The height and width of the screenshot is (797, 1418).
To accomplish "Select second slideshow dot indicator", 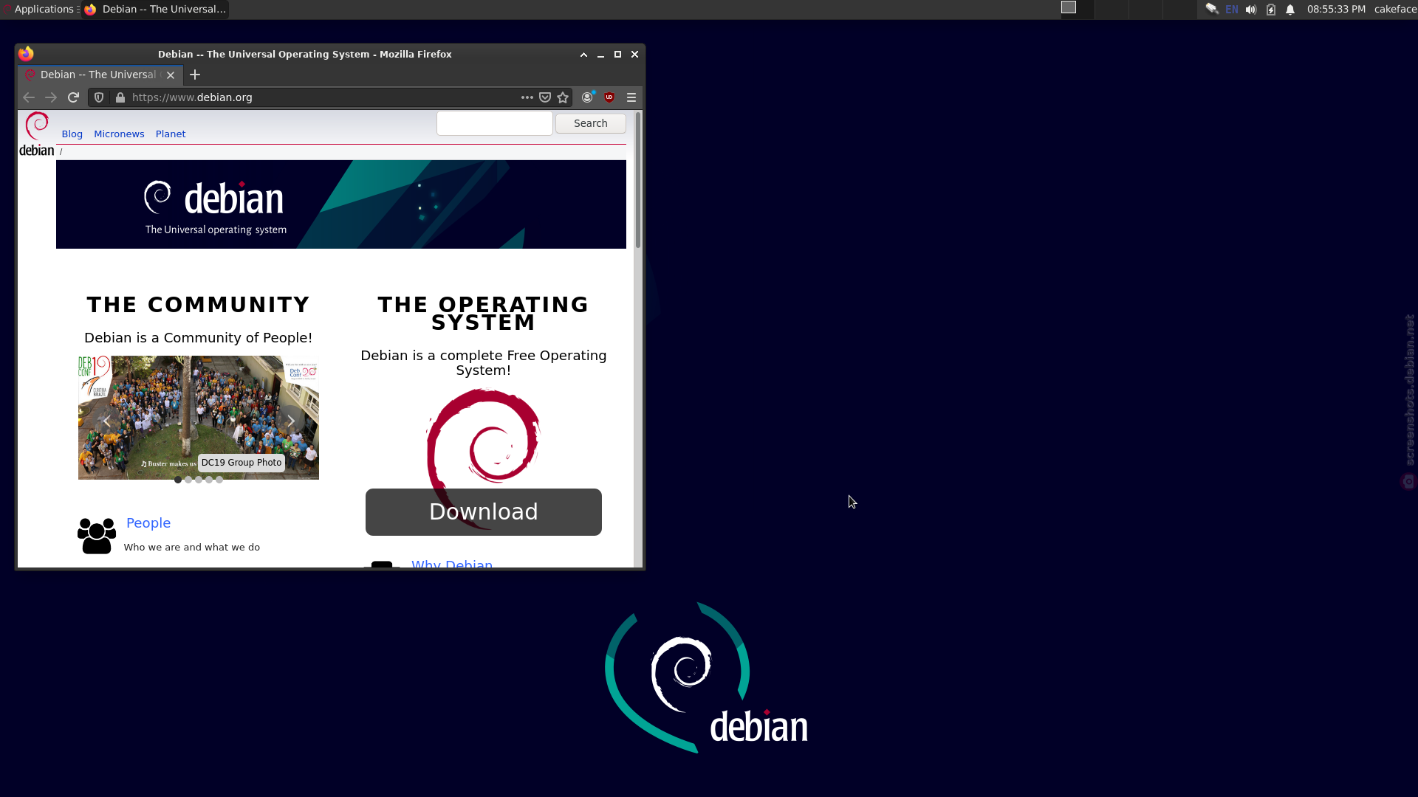I will (188, 480).
